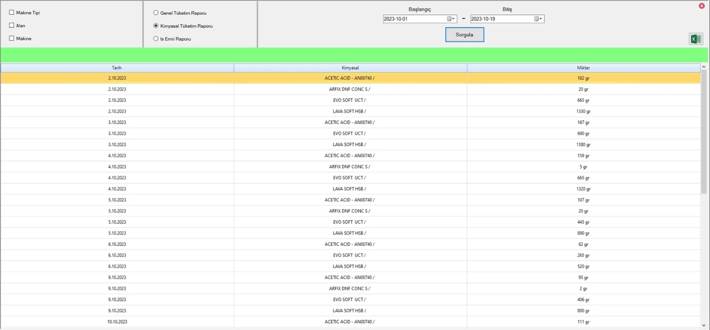Open the Bitiş date calendar dropdown
Image resolution: width=710 pixels, height=330 pixels.
538,19
